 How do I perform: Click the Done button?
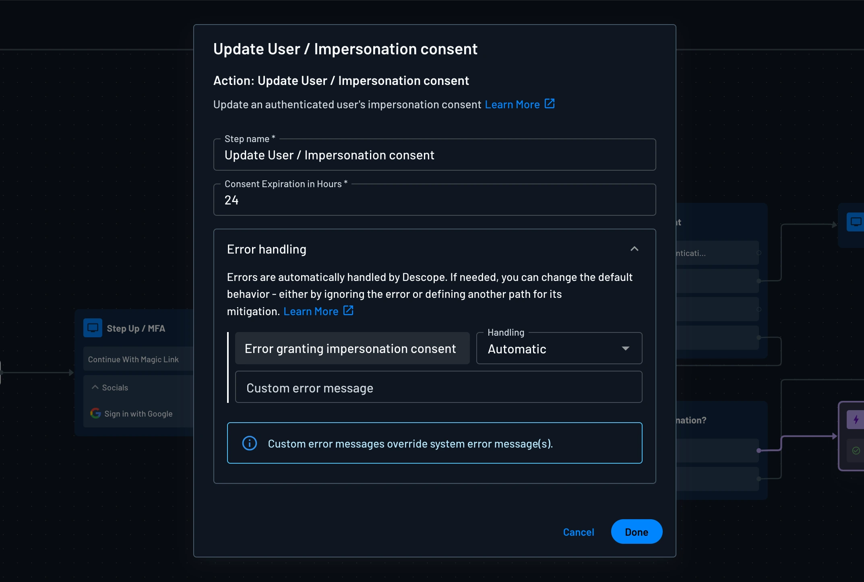tap(636, 531)
